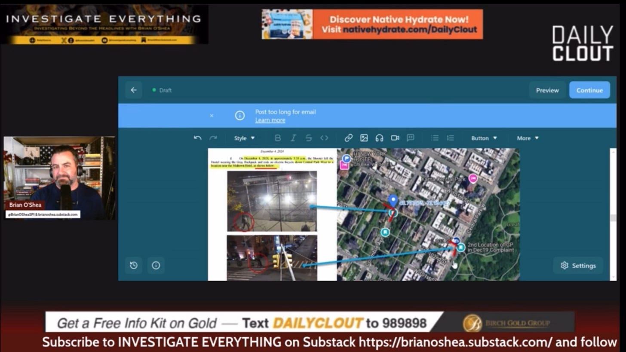
Task: Click the Draft status label
Action: pyautogui.click(x=166, y=90)
